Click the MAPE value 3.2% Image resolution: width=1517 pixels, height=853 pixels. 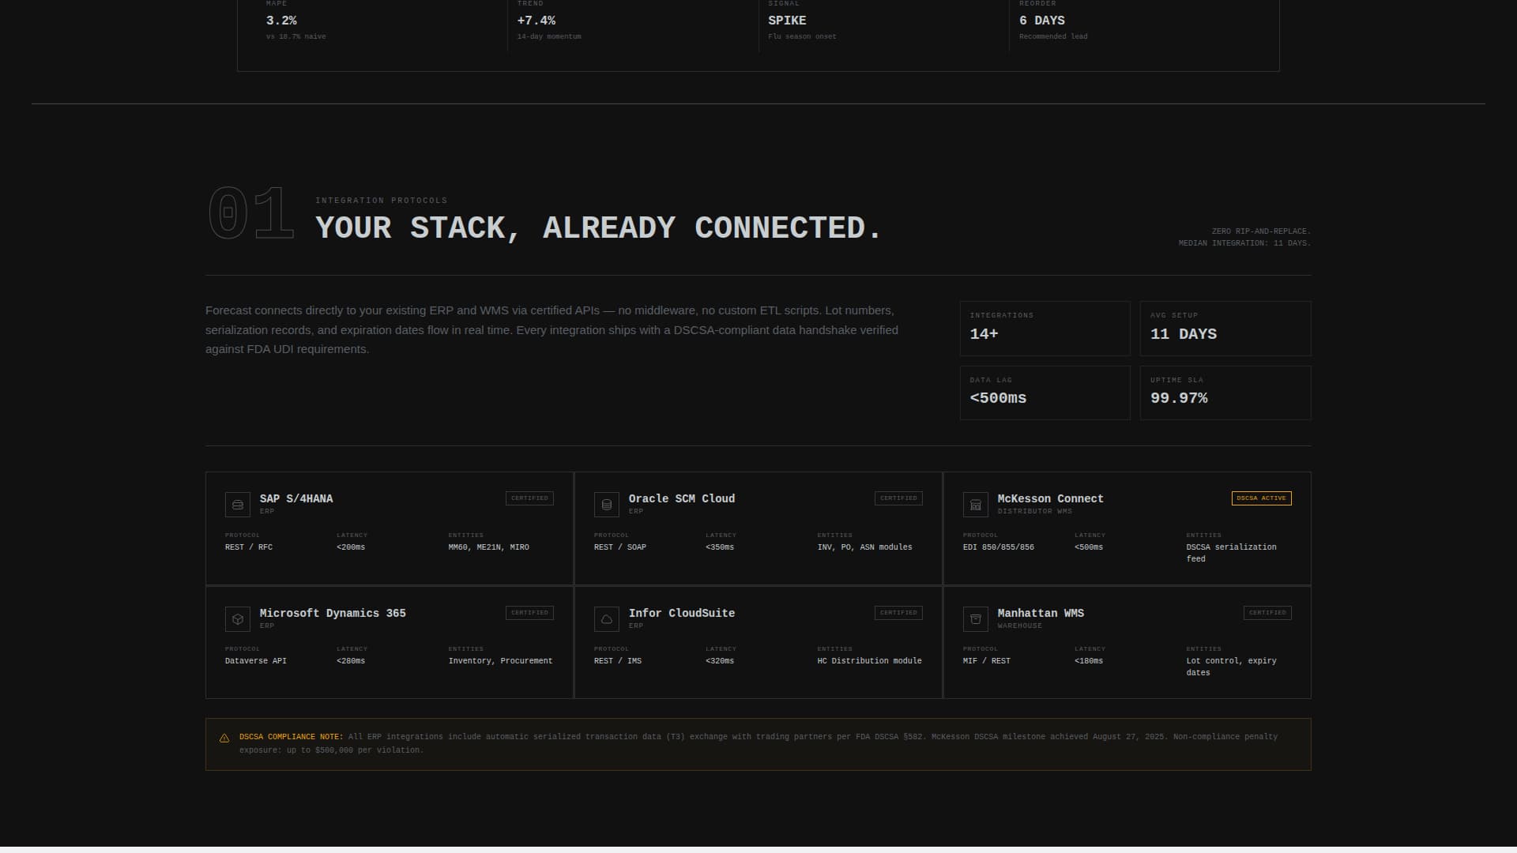coord(281,21)
